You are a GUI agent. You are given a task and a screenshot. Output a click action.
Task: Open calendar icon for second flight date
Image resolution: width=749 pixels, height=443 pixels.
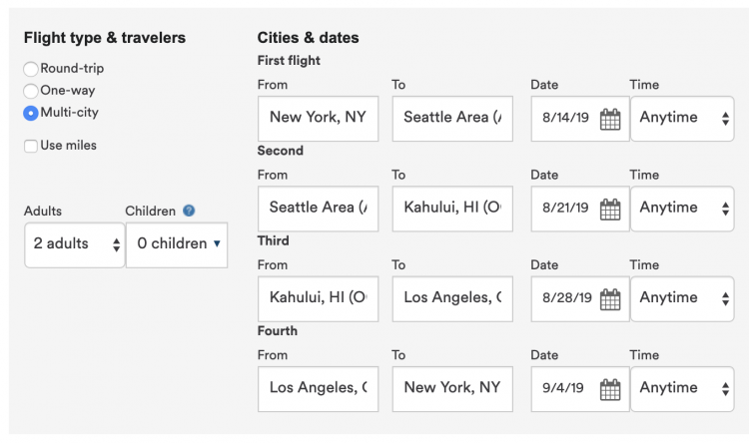point(610,209)
